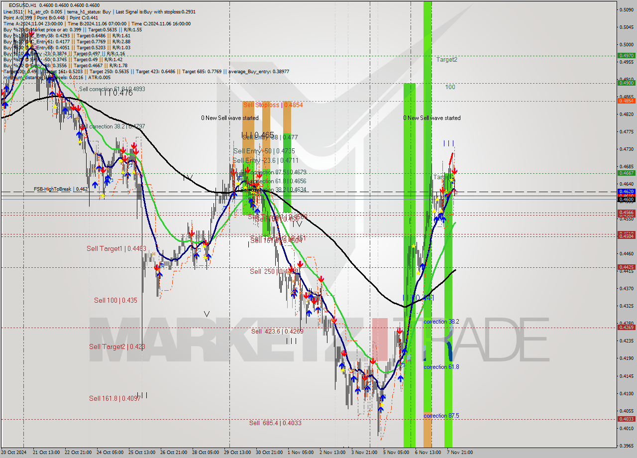Click the '30 Oct 21:00' time label

tap(268, 453)
